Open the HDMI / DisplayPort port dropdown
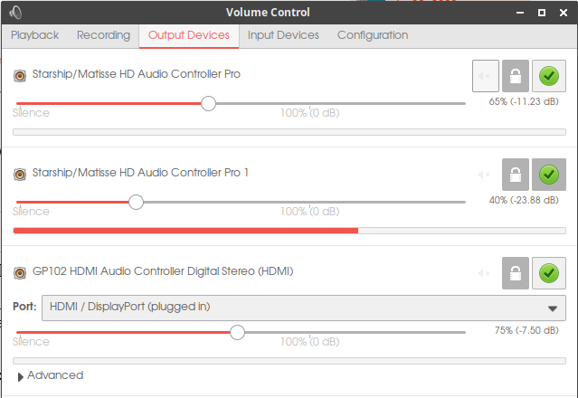 click(302, 307)
